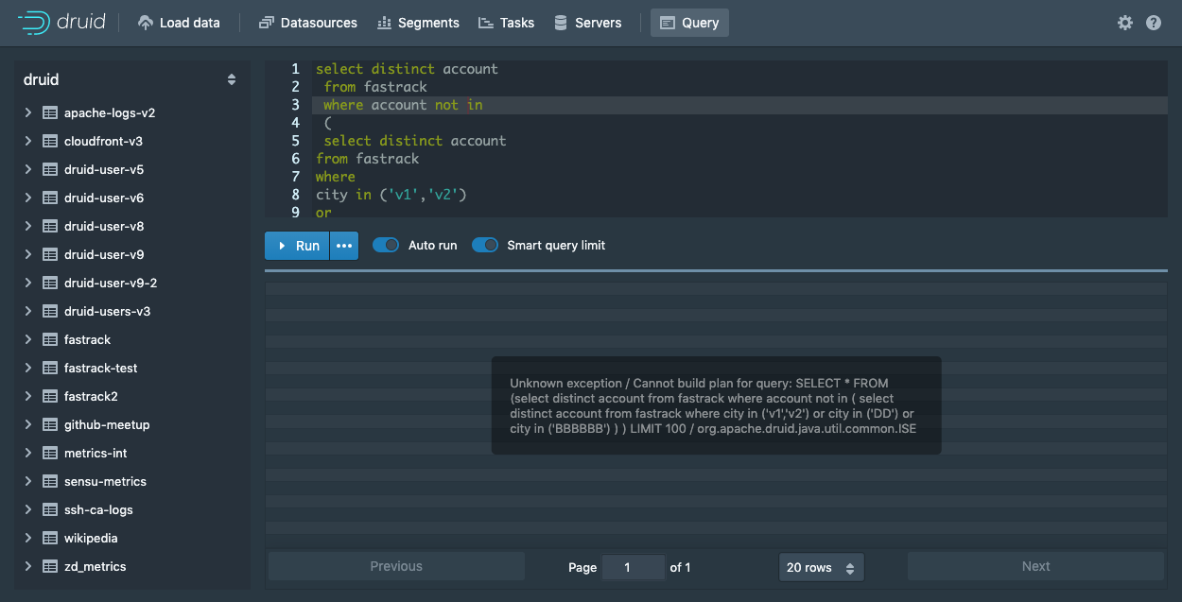Open the druid schema selector dropdown
Image resolution: width=1182 pixels, height=602 pixels.
(130, 80)
